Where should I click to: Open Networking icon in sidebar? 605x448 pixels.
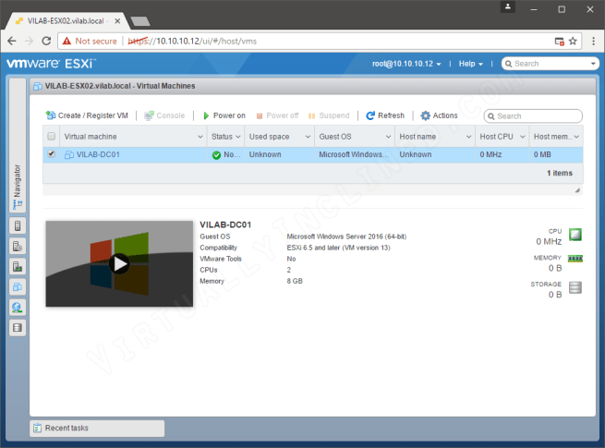18,308
